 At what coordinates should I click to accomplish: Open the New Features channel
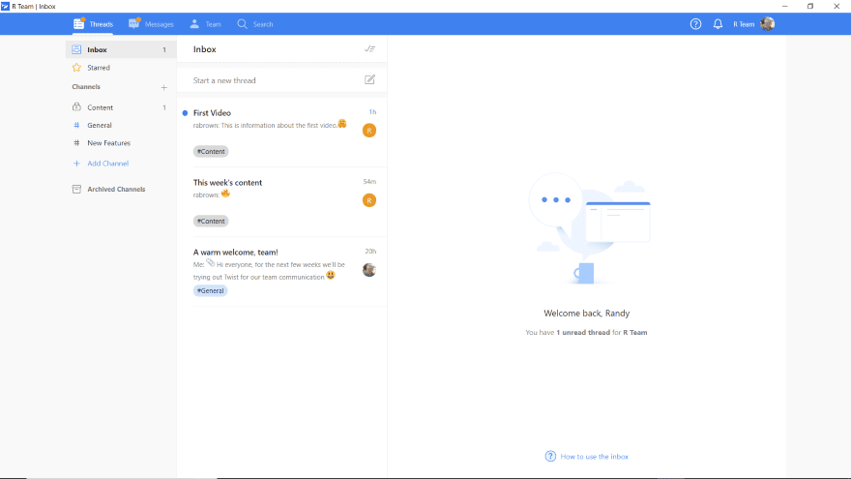pos(121,143)
